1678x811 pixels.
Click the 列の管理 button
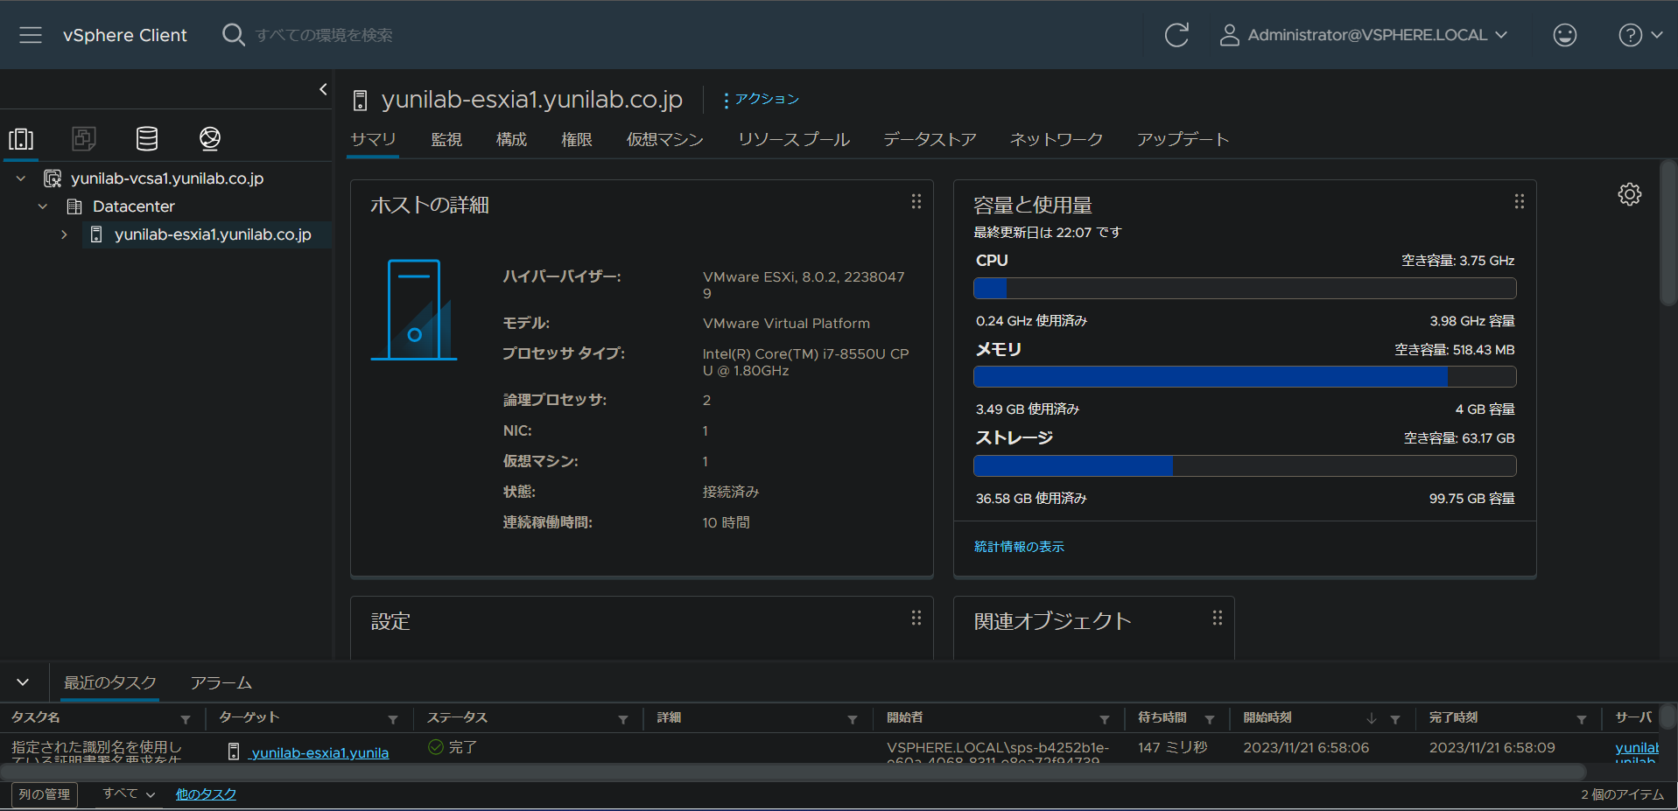(x=45, y=794)
